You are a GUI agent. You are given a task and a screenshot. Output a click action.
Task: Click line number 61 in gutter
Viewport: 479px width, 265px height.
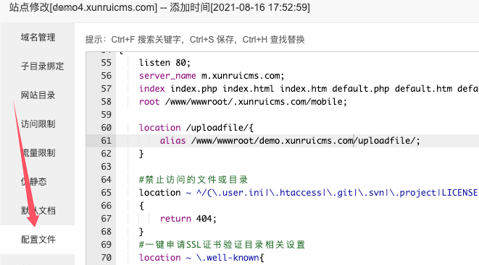107,141
